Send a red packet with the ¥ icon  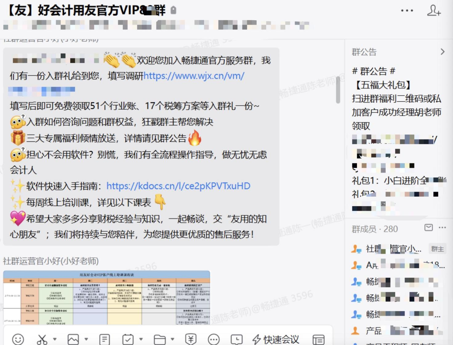pos(191,339)
